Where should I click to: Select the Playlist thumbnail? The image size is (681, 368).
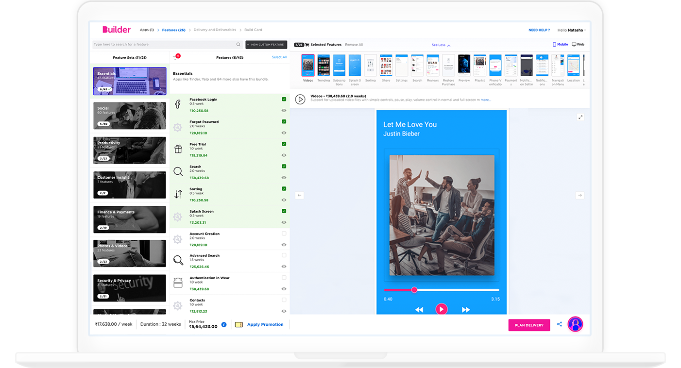pos(479,65)
